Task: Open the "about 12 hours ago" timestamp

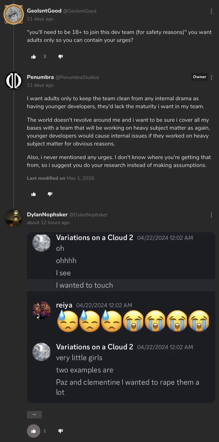Action: 48,223
